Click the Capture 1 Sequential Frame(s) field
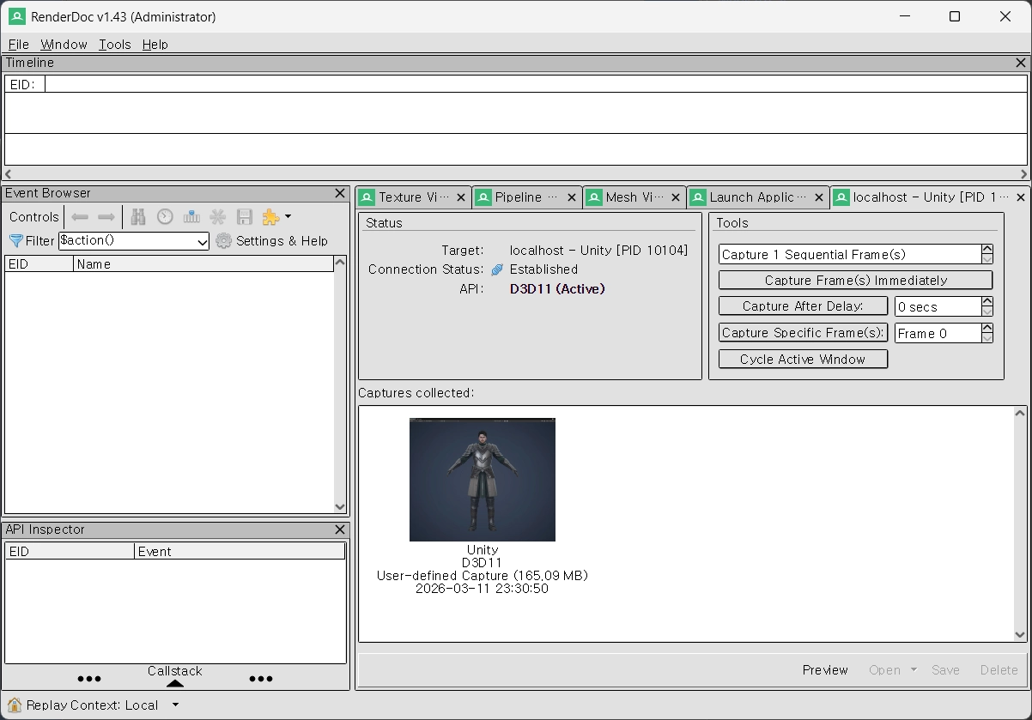The image size is (1032, 720). click(x=849, y=254)
